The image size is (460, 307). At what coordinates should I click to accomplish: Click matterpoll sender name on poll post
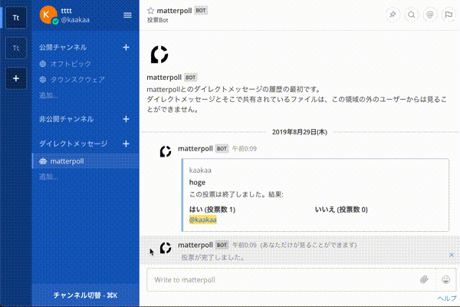(x=195, y=148)
